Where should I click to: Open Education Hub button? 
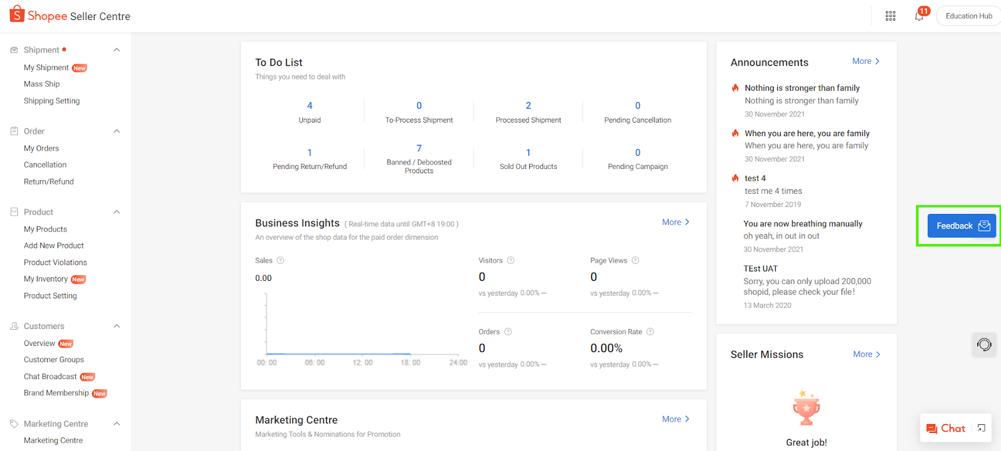(968, 16)
